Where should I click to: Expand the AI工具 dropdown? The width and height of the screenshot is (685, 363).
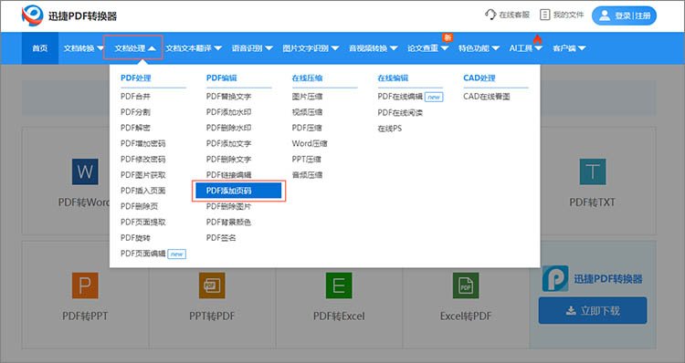(x=525, y=48)
